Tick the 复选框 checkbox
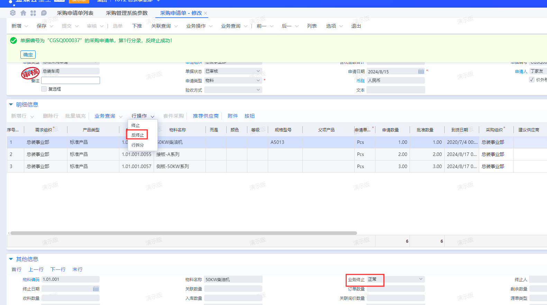This screenshot has width=547, height=305. 44,89
